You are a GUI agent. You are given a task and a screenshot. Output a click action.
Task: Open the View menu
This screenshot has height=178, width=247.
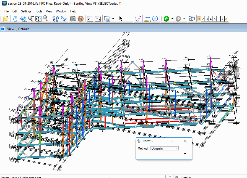pyautogui.click(x=49, y=11)
